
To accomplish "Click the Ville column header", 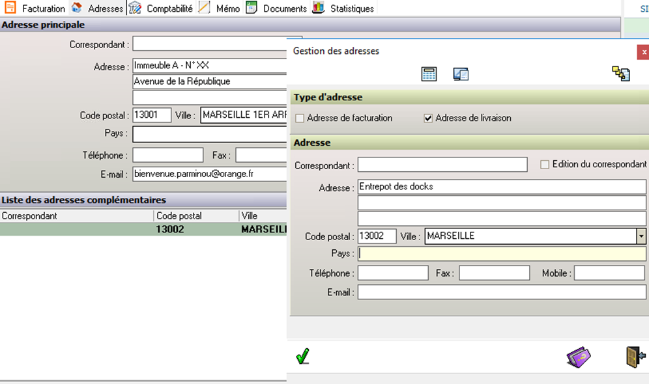I will pos(263,216).
